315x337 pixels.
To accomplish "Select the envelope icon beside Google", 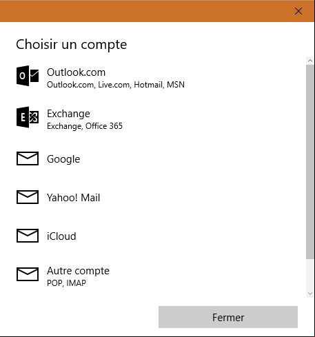I will point(28,159).
